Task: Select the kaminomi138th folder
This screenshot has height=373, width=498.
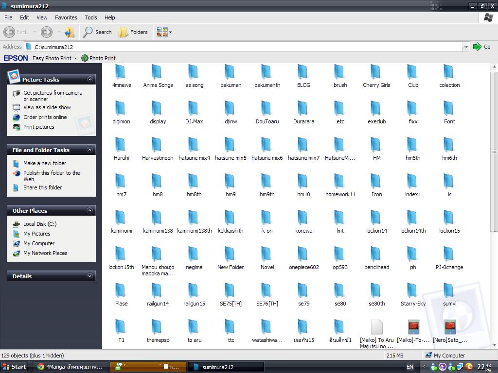Action: [194, 222]
